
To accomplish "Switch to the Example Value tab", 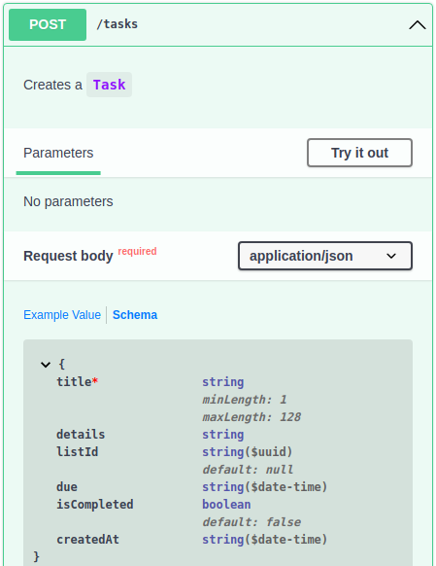I will coord(62,315).
